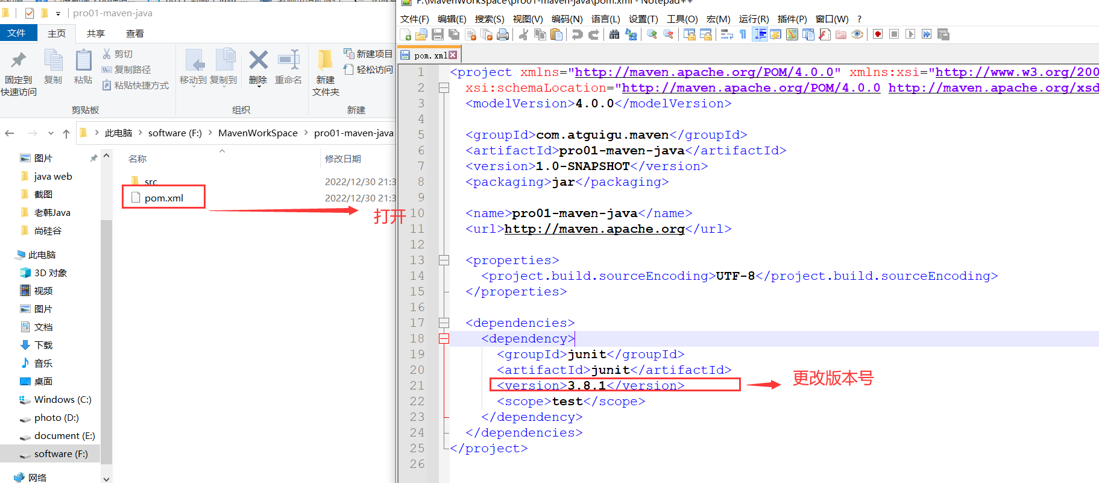Click the New file icon in Notepad++
This screenshot has width=1099, height=483.
pos(406,34)
